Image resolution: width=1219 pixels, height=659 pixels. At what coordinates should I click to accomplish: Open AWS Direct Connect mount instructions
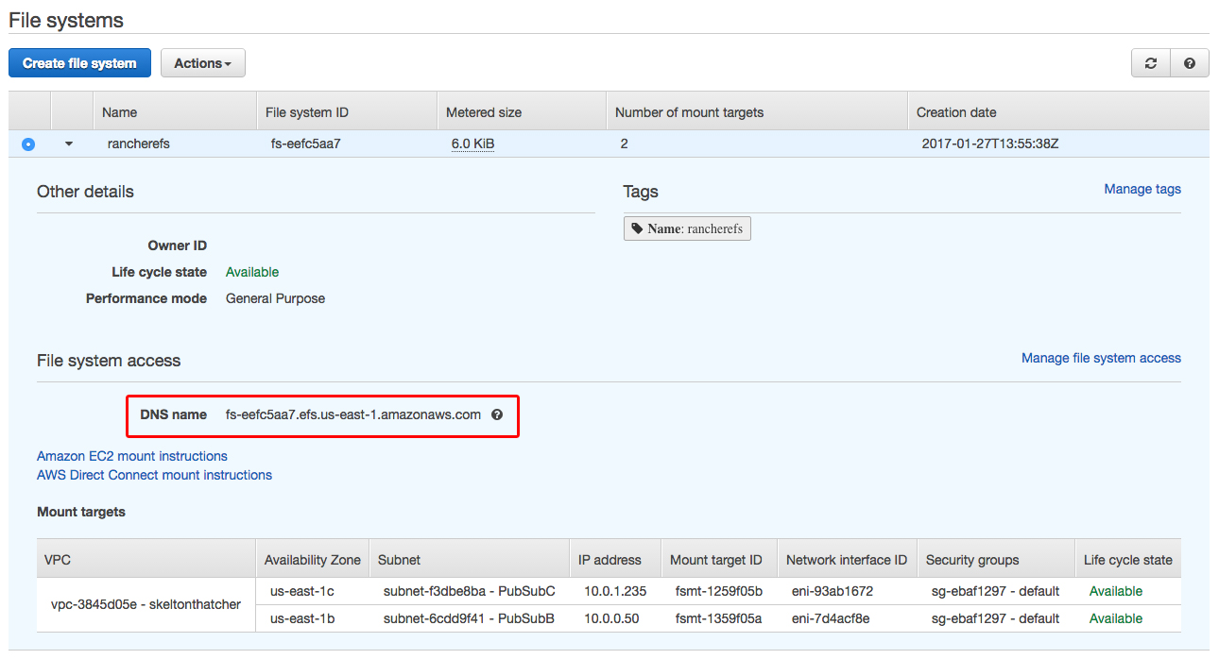[154, 475]
